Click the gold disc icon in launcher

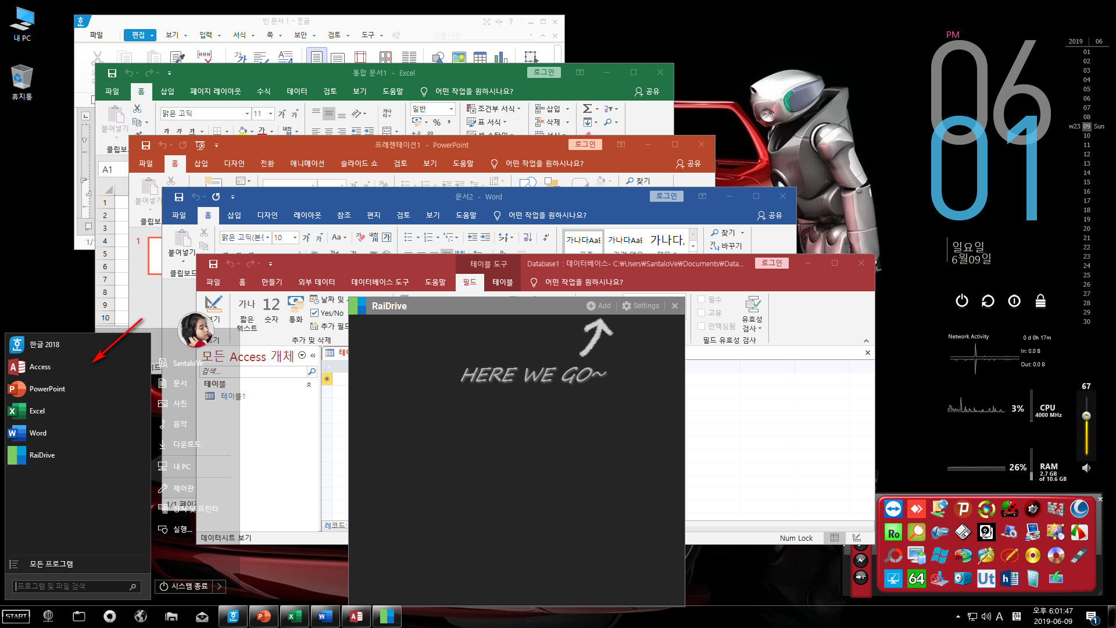point(1033,555)
